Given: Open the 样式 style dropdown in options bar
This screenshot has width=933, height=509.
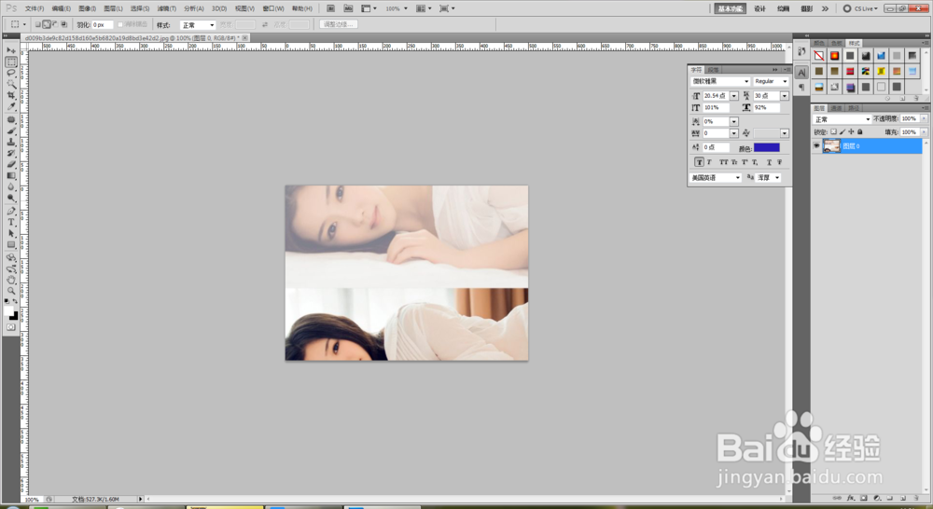Looking at the screenshot, I should (198, 25).
